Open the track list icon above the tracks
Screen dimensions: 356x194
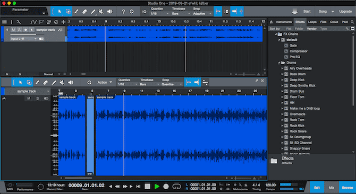[4, 22]
